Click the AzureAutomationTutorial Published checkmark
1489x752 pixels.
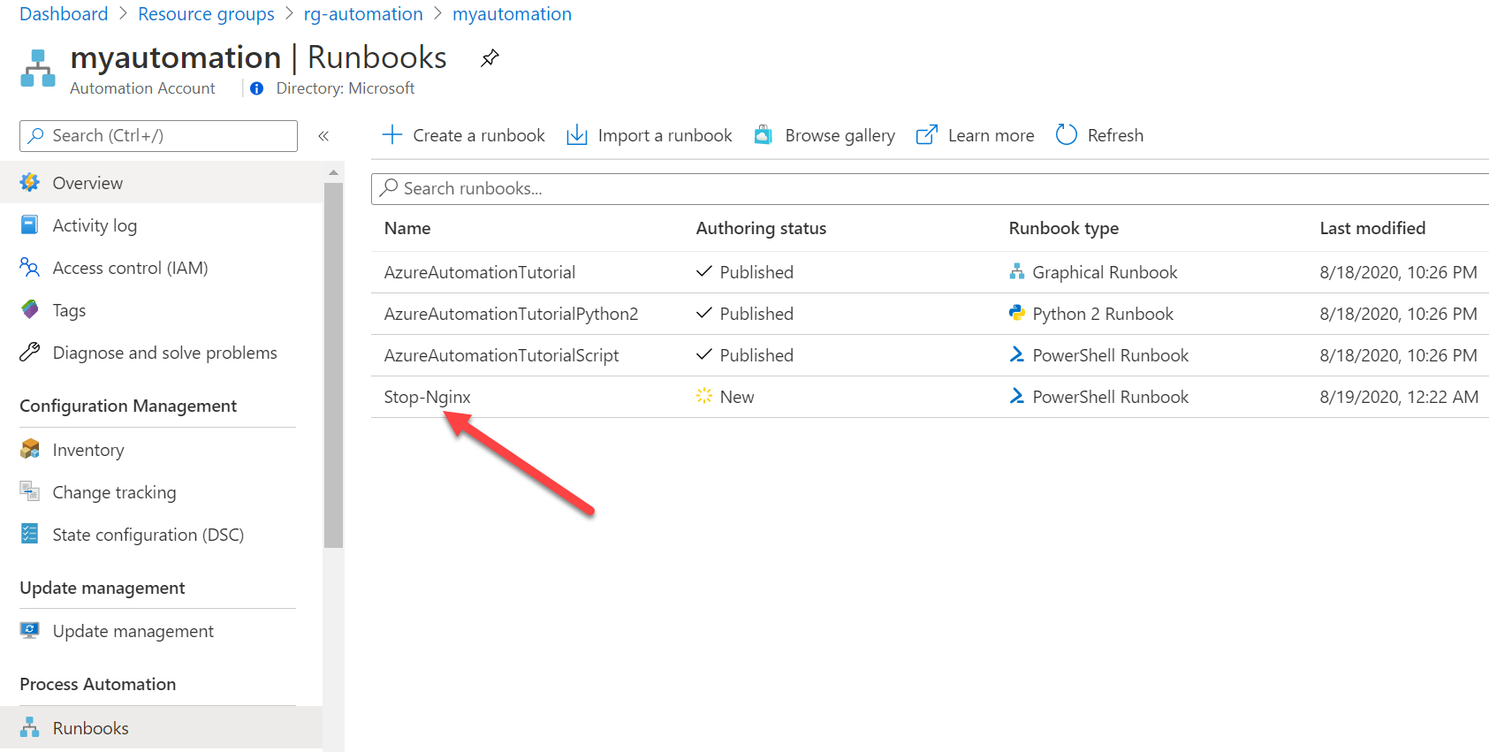tap(704, 272)
